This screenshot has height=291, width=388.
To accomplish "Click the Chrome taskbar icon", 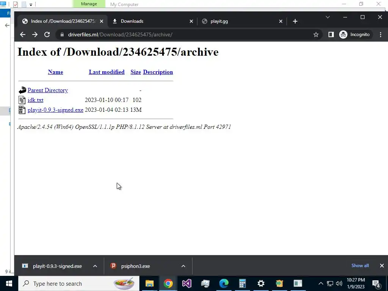I will pyautogui.click(x=168, y=283).
